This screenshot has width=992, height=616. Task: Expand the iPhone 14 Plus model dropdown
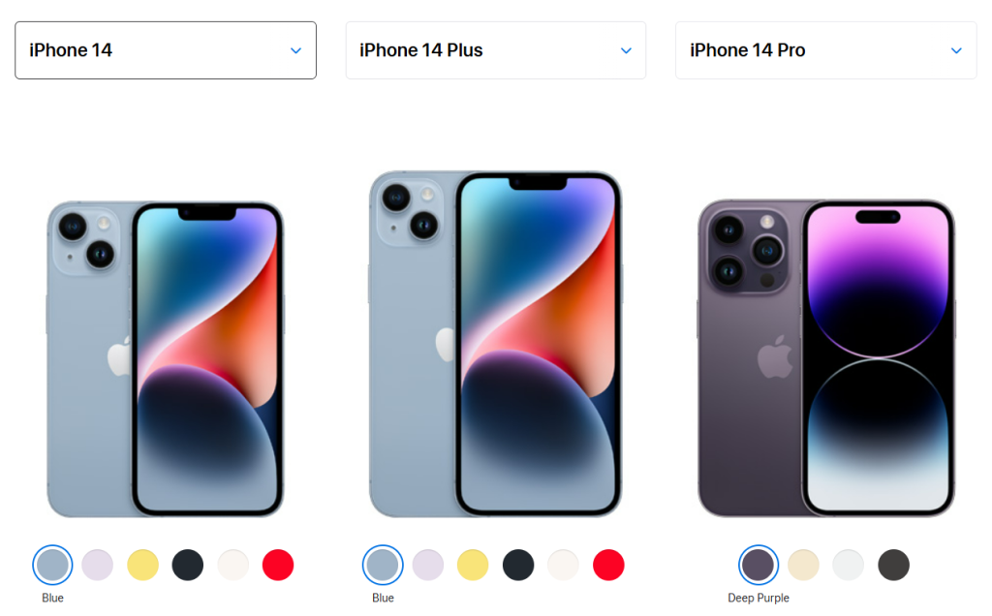coord(496,50)
